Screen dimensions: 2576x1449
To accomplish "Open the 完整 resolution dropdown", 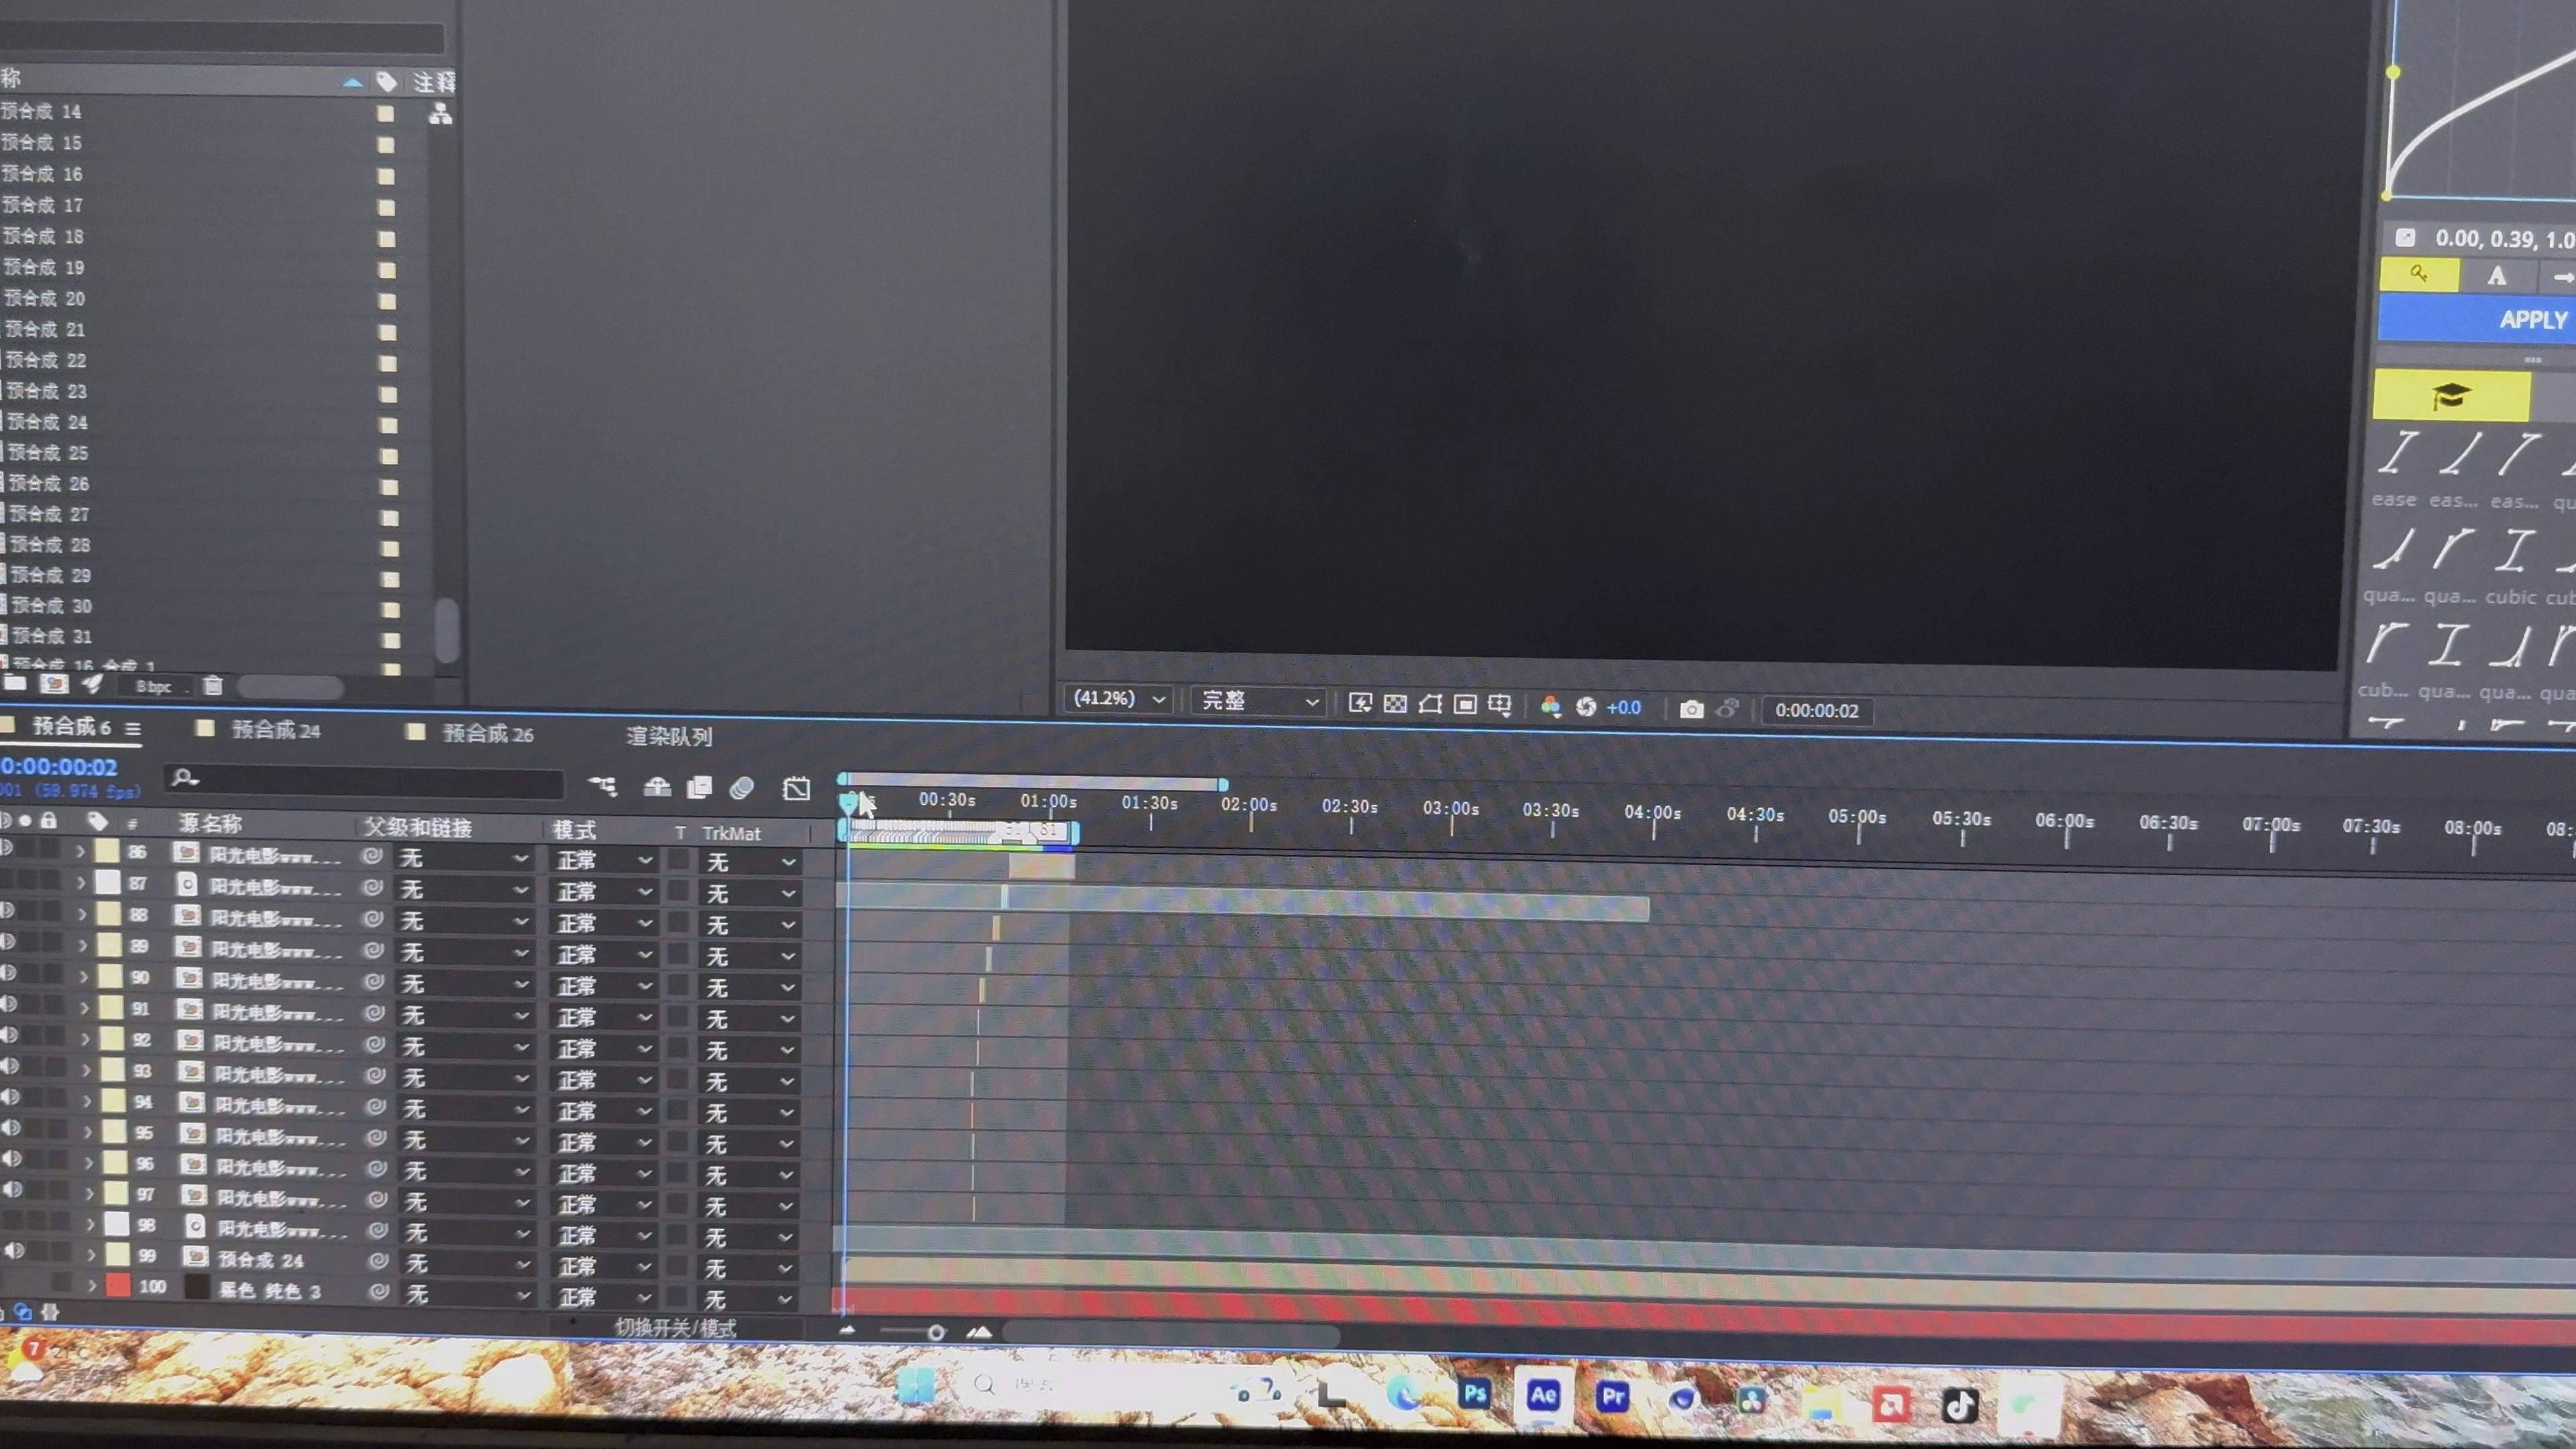I will 1258,701.
